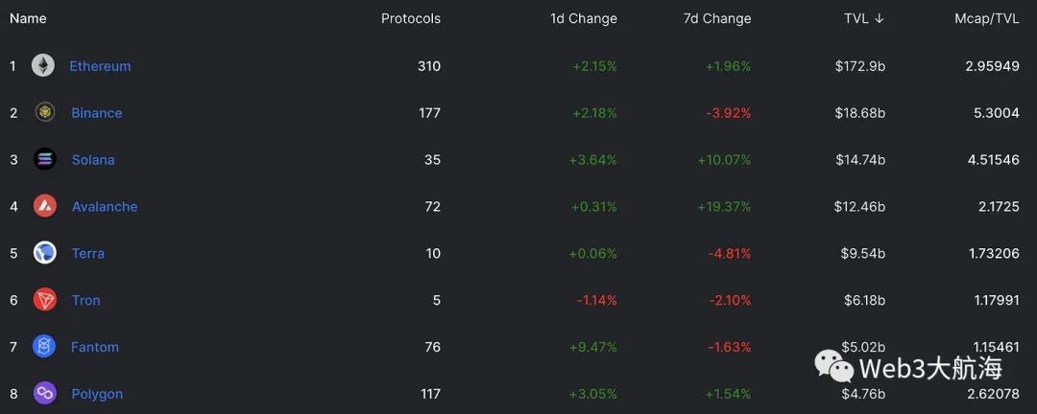The image size is (1037, 414).
Task: Open the Polygon chain link
Action: (x=97, y=394)
